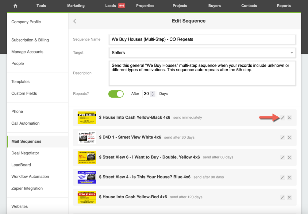Image resolution: width=308 pixels, height=214 pixels.
Task: Open the Properties menu
Action: (x=145, y=6)
